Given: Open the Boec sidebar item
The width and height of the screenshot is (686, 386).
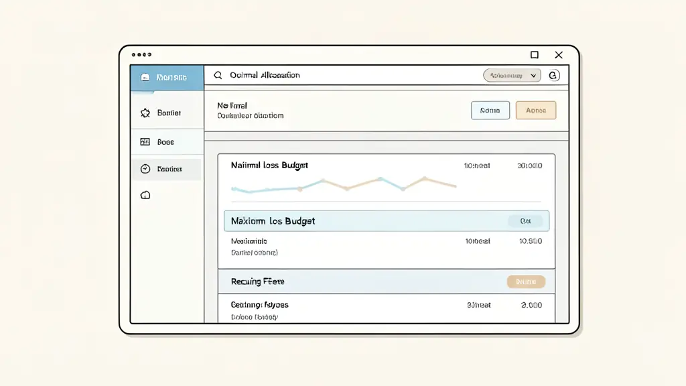Looking at the screenshot, I should pyautogui.click(x=167, y=142).
